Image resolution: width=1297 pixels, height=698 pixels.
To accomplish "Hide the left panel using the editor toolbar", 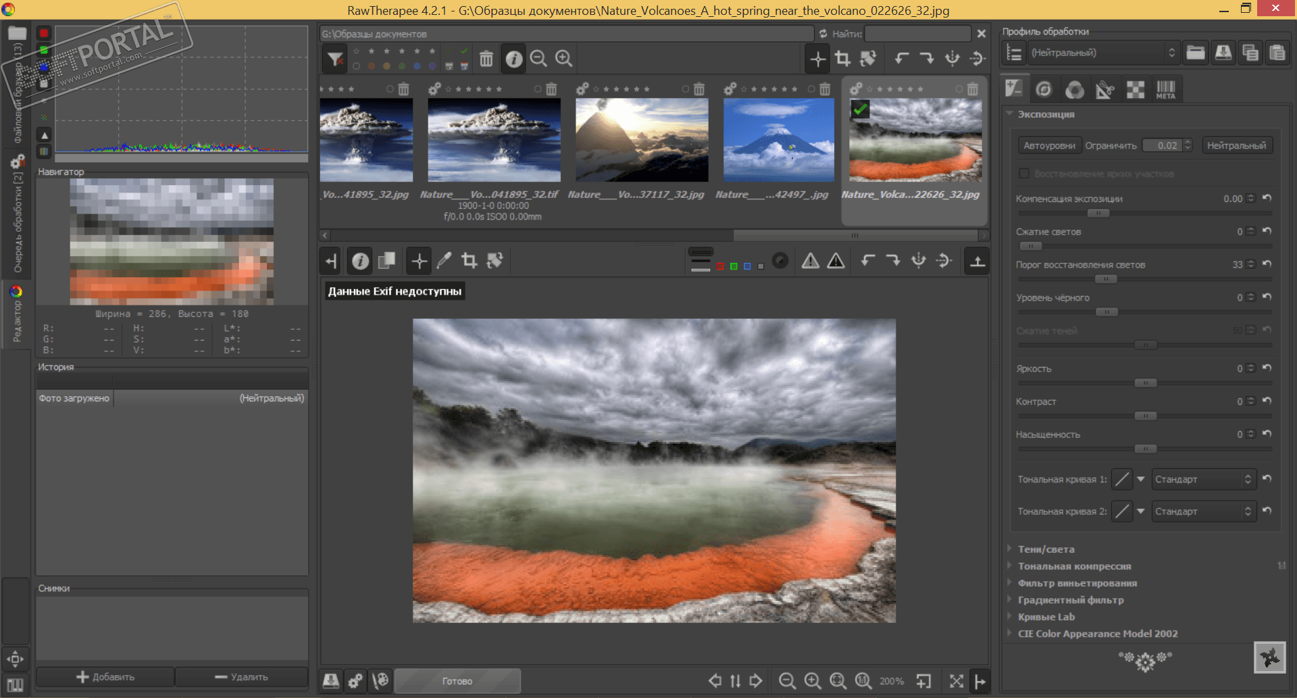I will pos(331,261).
